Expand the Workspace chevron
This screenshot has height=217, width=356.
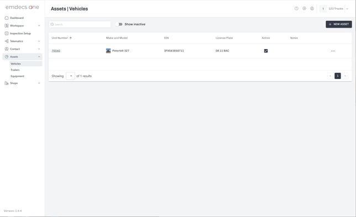(39, 25)
